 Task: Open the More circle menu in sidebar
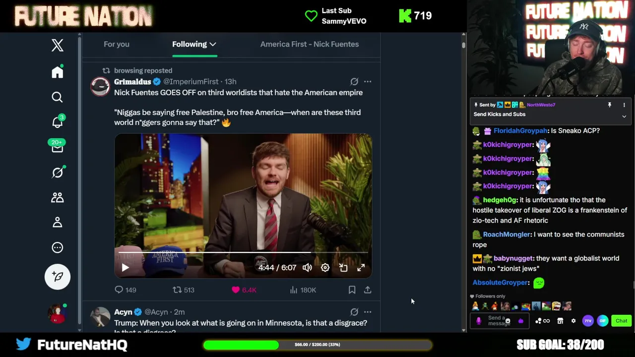[58, 247]
